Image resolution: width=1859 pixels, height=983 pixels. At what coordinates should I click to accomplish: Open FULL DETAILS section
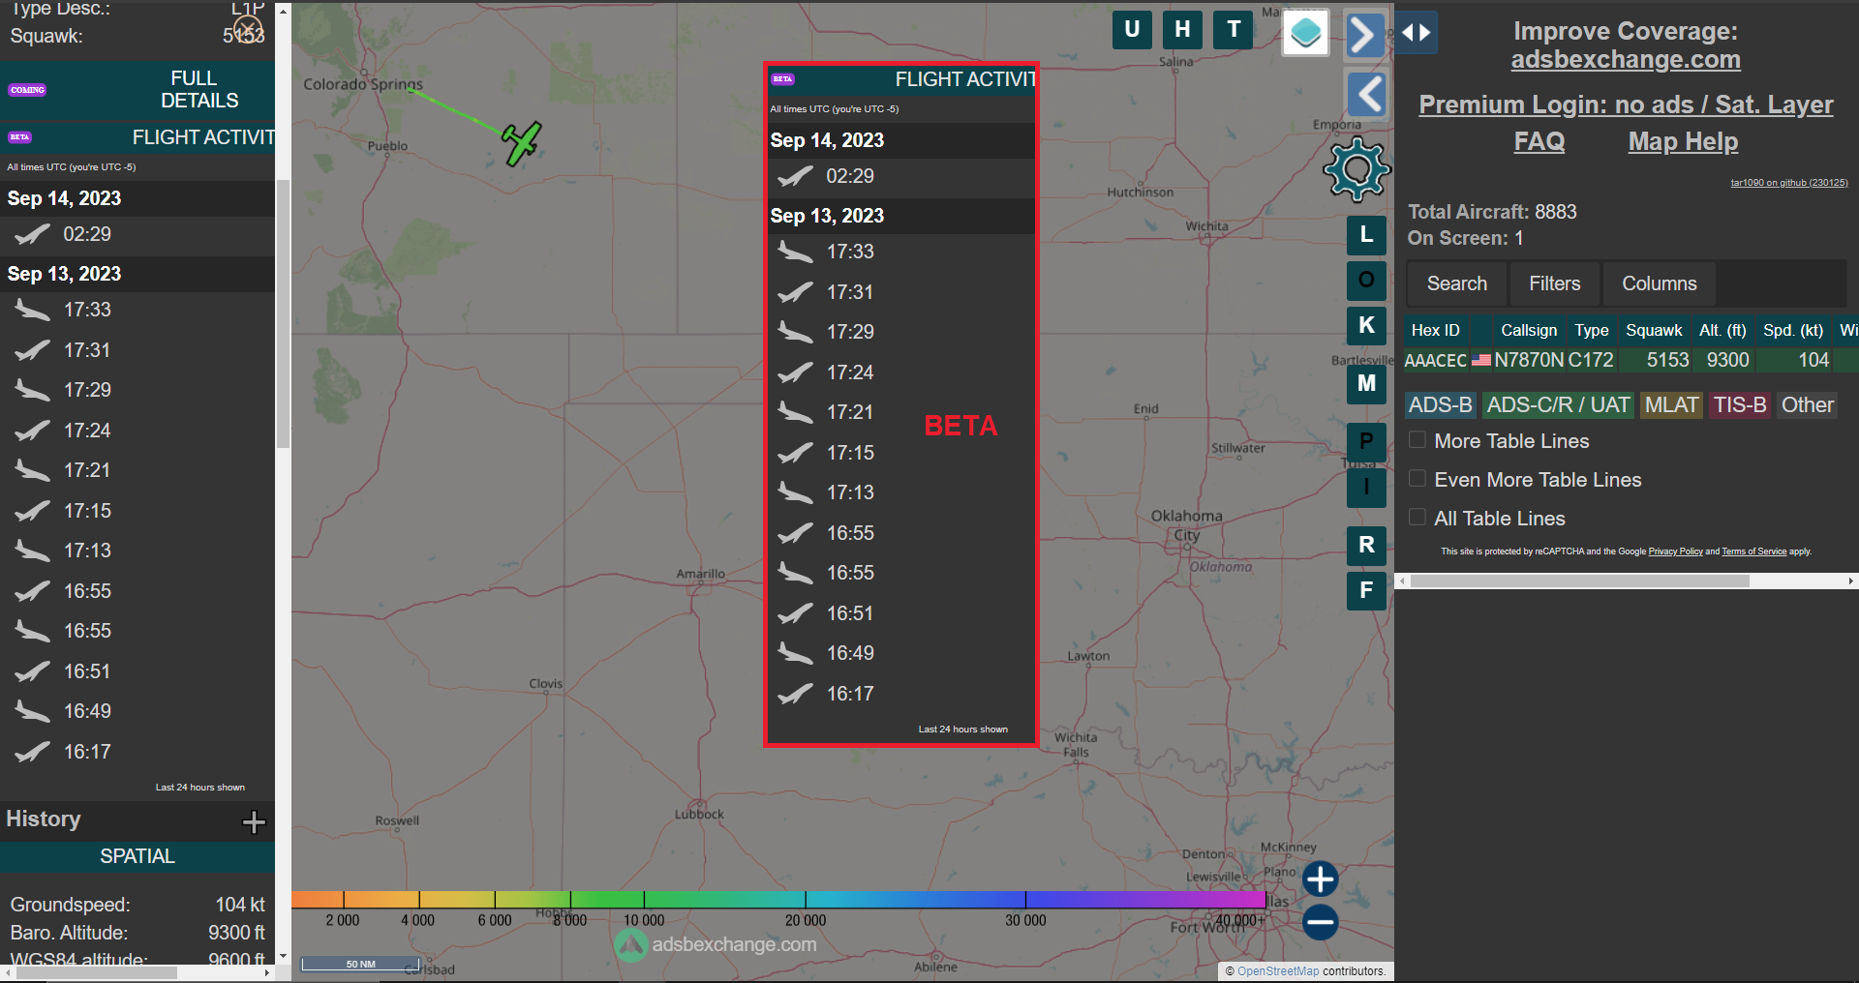pyautogui.click(x=137, y=90)
